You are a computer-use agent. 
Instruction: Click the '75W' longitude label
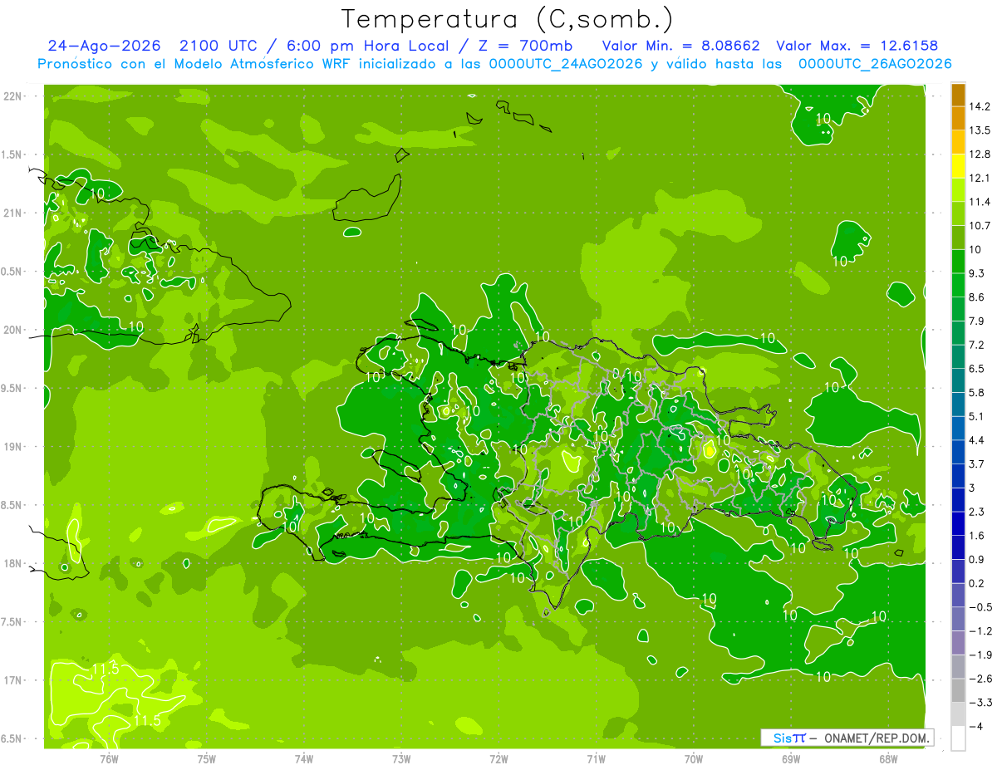207,759
